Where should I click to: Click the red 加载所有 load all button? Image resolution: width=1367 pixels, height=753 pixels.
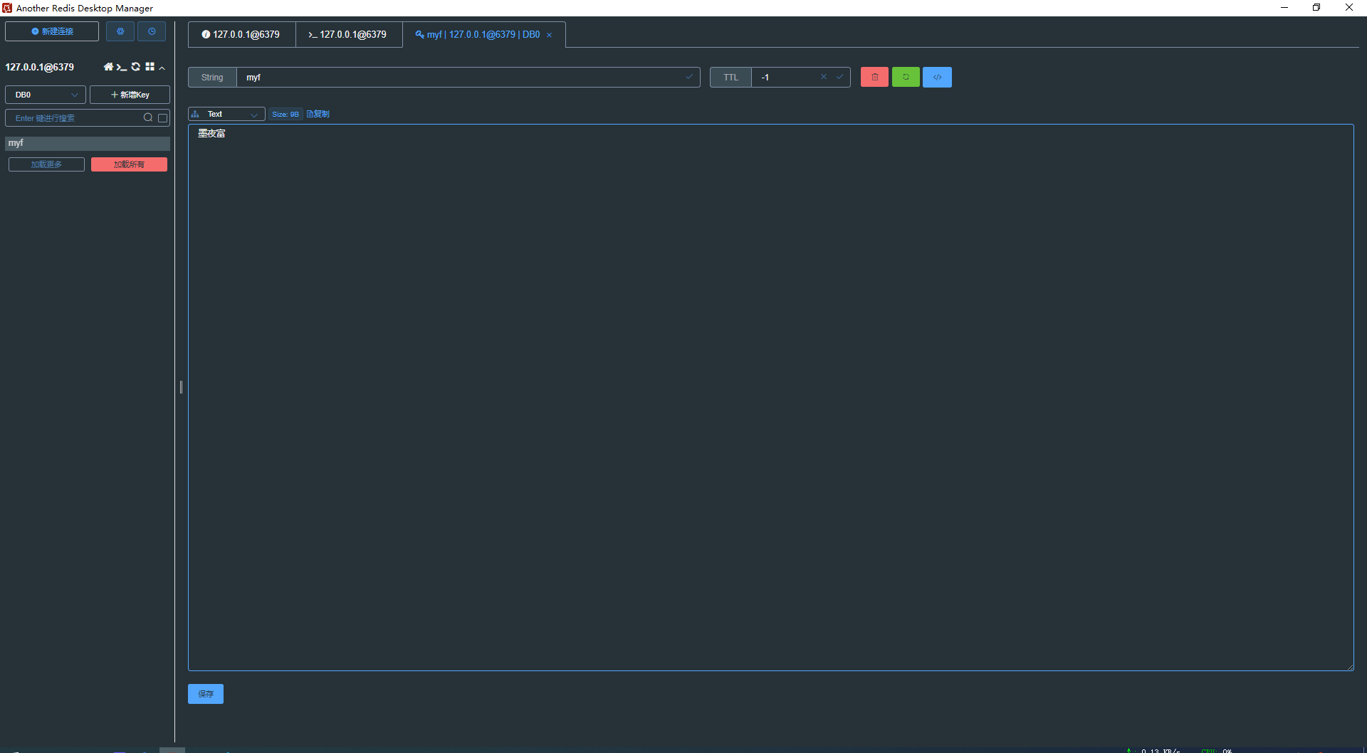[x=129, y=164]
